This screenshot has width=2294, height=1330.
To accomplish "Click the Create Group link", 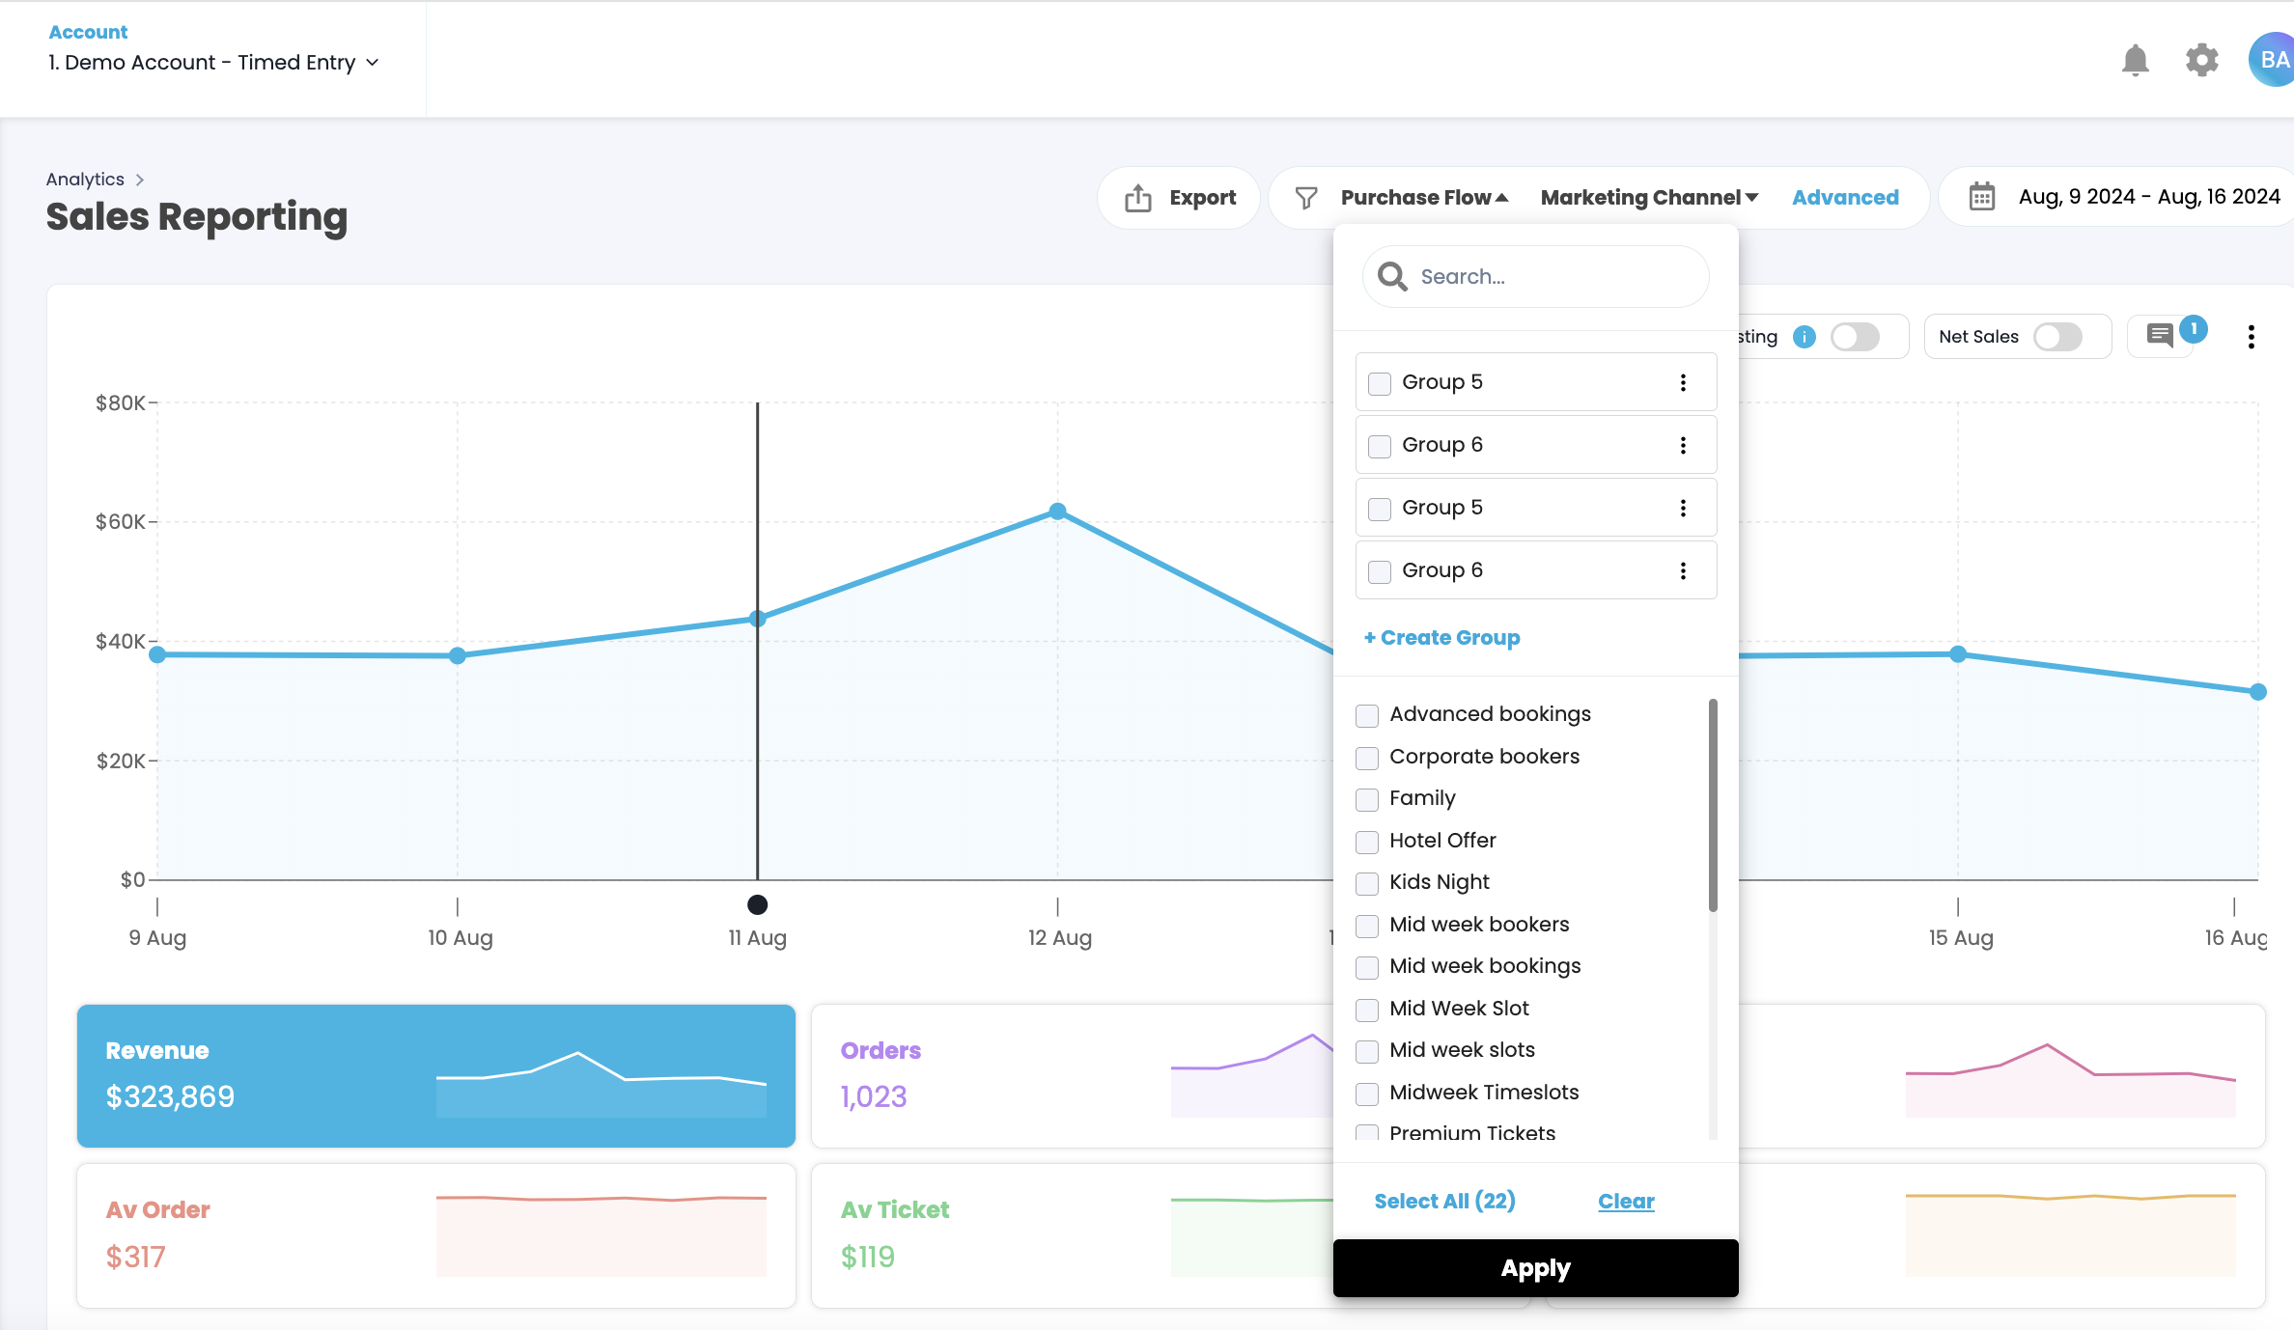I will coord(1441,638).
